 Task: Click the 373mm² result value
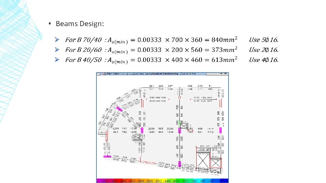tap(224, 49)
